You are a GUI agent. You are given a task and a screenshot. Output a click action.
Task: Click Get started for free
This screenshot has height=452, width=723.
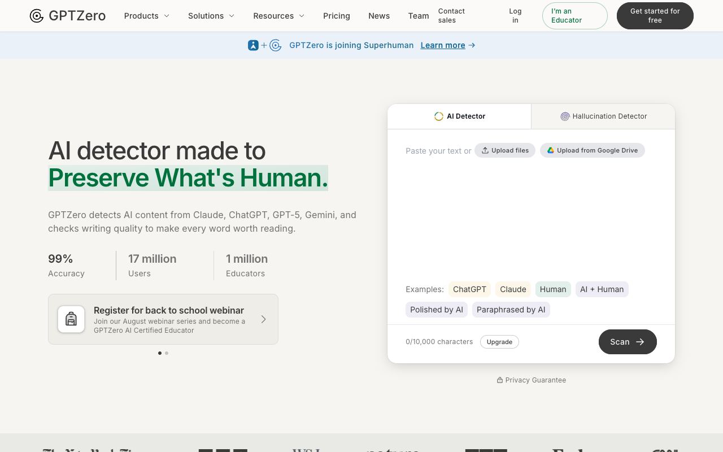(x=655, y=16)
